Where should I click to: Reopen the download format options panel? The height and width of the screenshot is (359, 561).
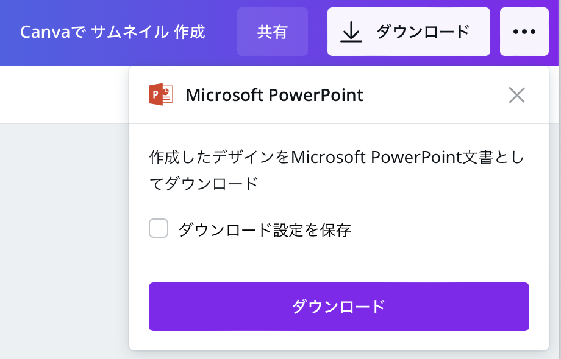409,32
